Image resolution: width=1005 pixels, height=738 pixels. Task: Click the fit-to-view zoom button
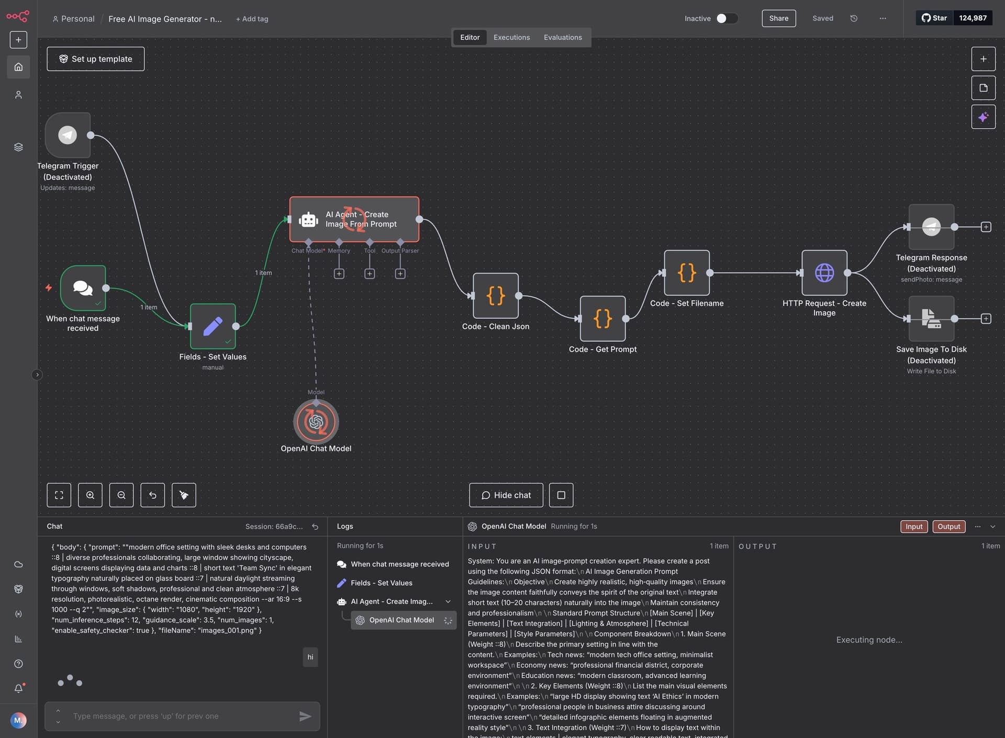[x=59, y=495]
